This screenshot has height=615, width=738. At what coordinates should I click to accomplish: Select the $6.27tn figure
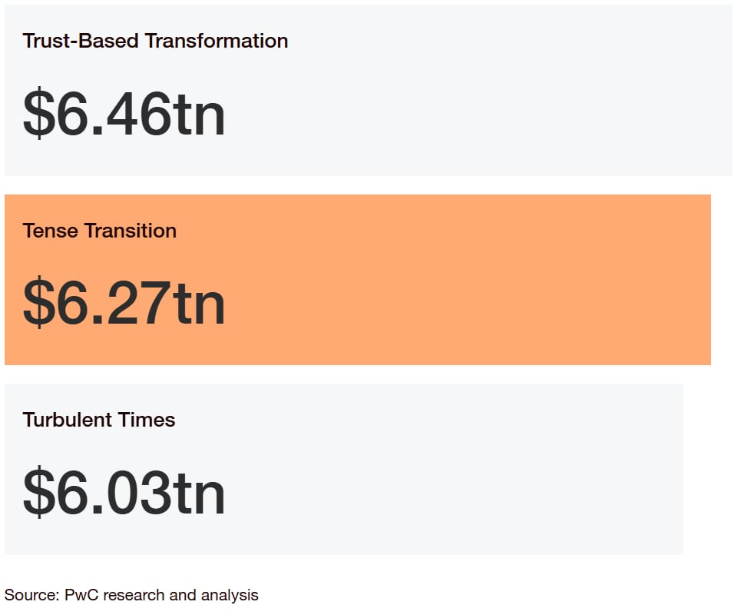(124, 302)
